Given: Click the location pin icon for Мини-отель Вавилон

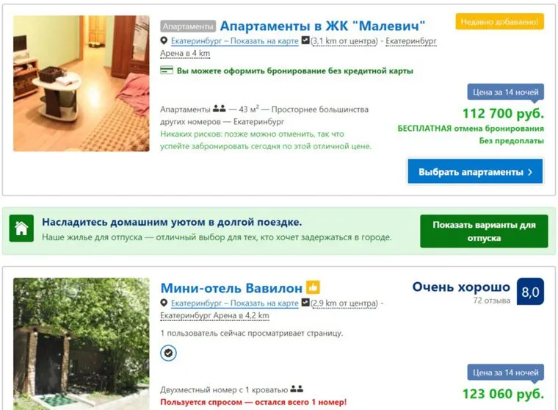Looking at the screenshot, I should pos(164,303).
